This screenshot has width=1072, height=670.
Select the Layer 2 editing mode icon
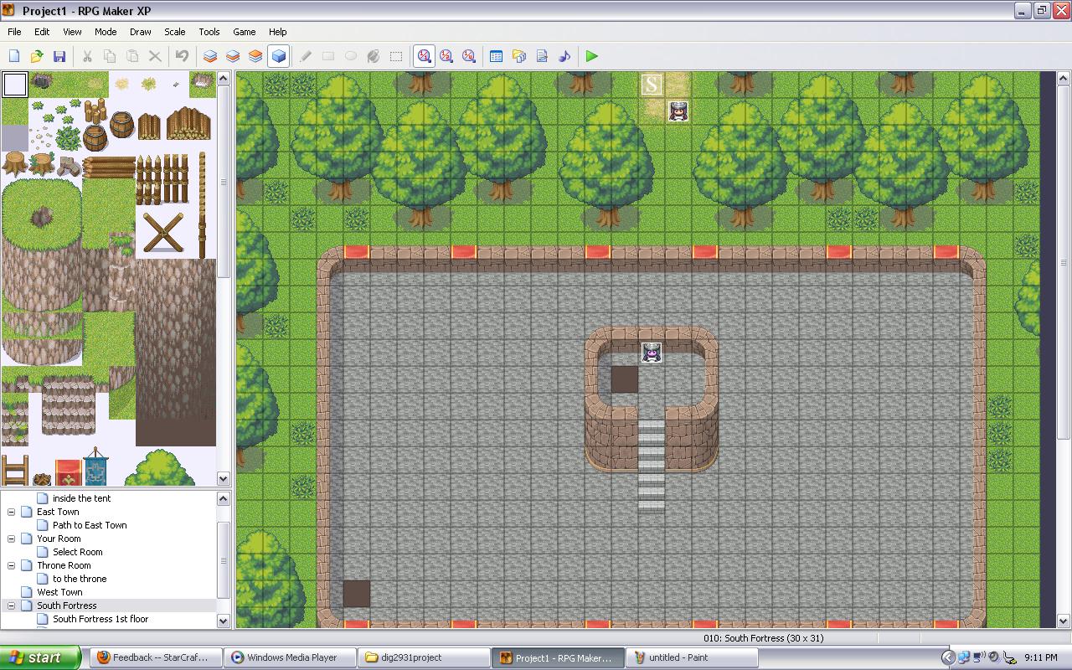[233, 56]
